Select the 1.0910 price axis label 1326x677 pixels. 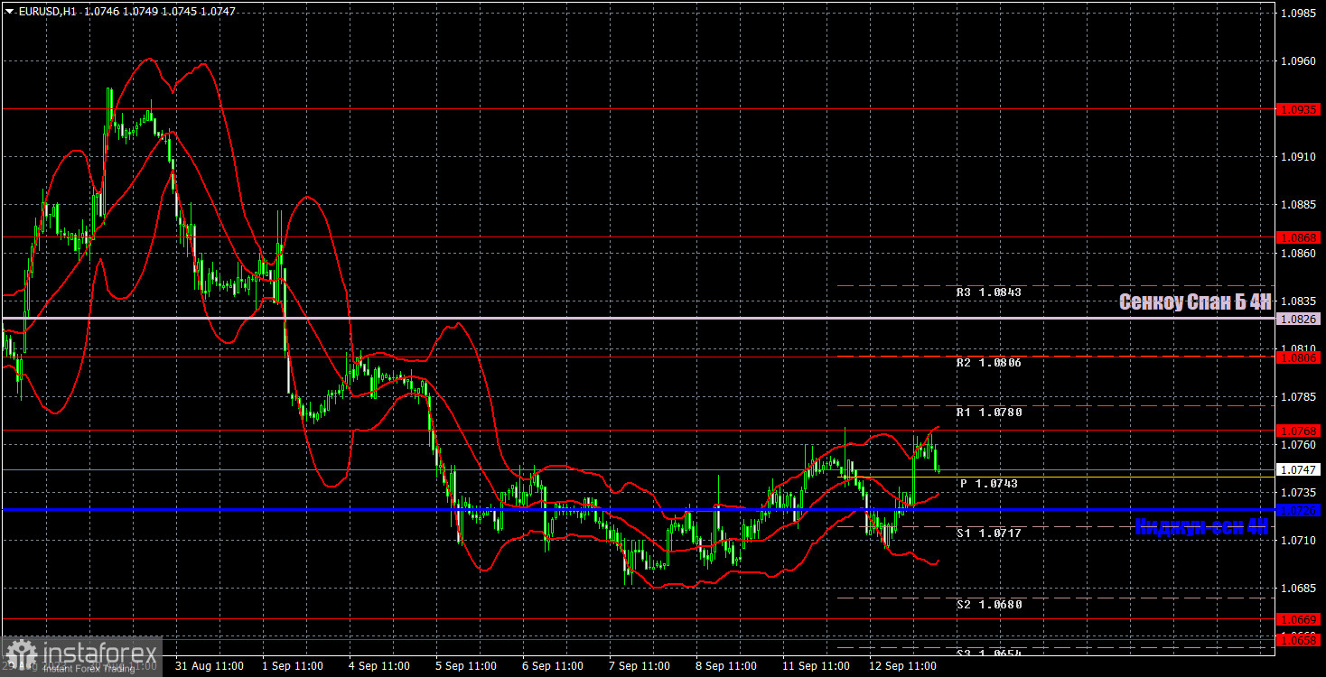1300,157
